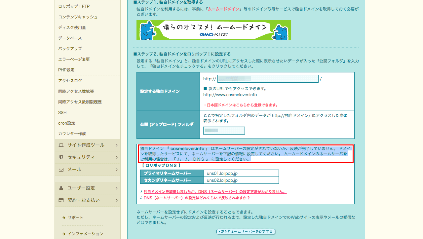Click the ムームードメイン banner image

214,30
